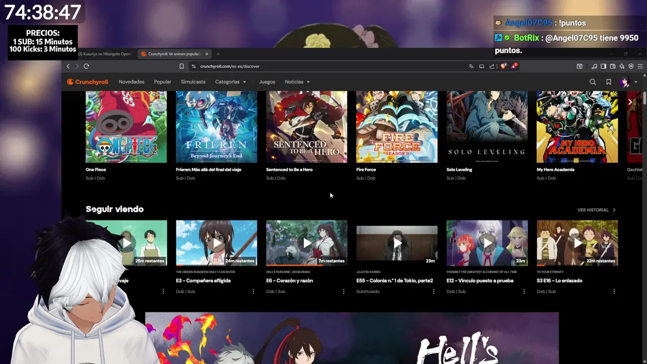Screen dimensions: 647x364
Task: Play S3 E16 - Lo enlazado
Action: coord(577,243)
